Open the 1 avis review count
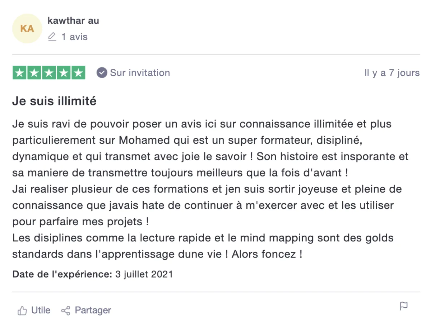431x331 pixels. coord(74,37)
